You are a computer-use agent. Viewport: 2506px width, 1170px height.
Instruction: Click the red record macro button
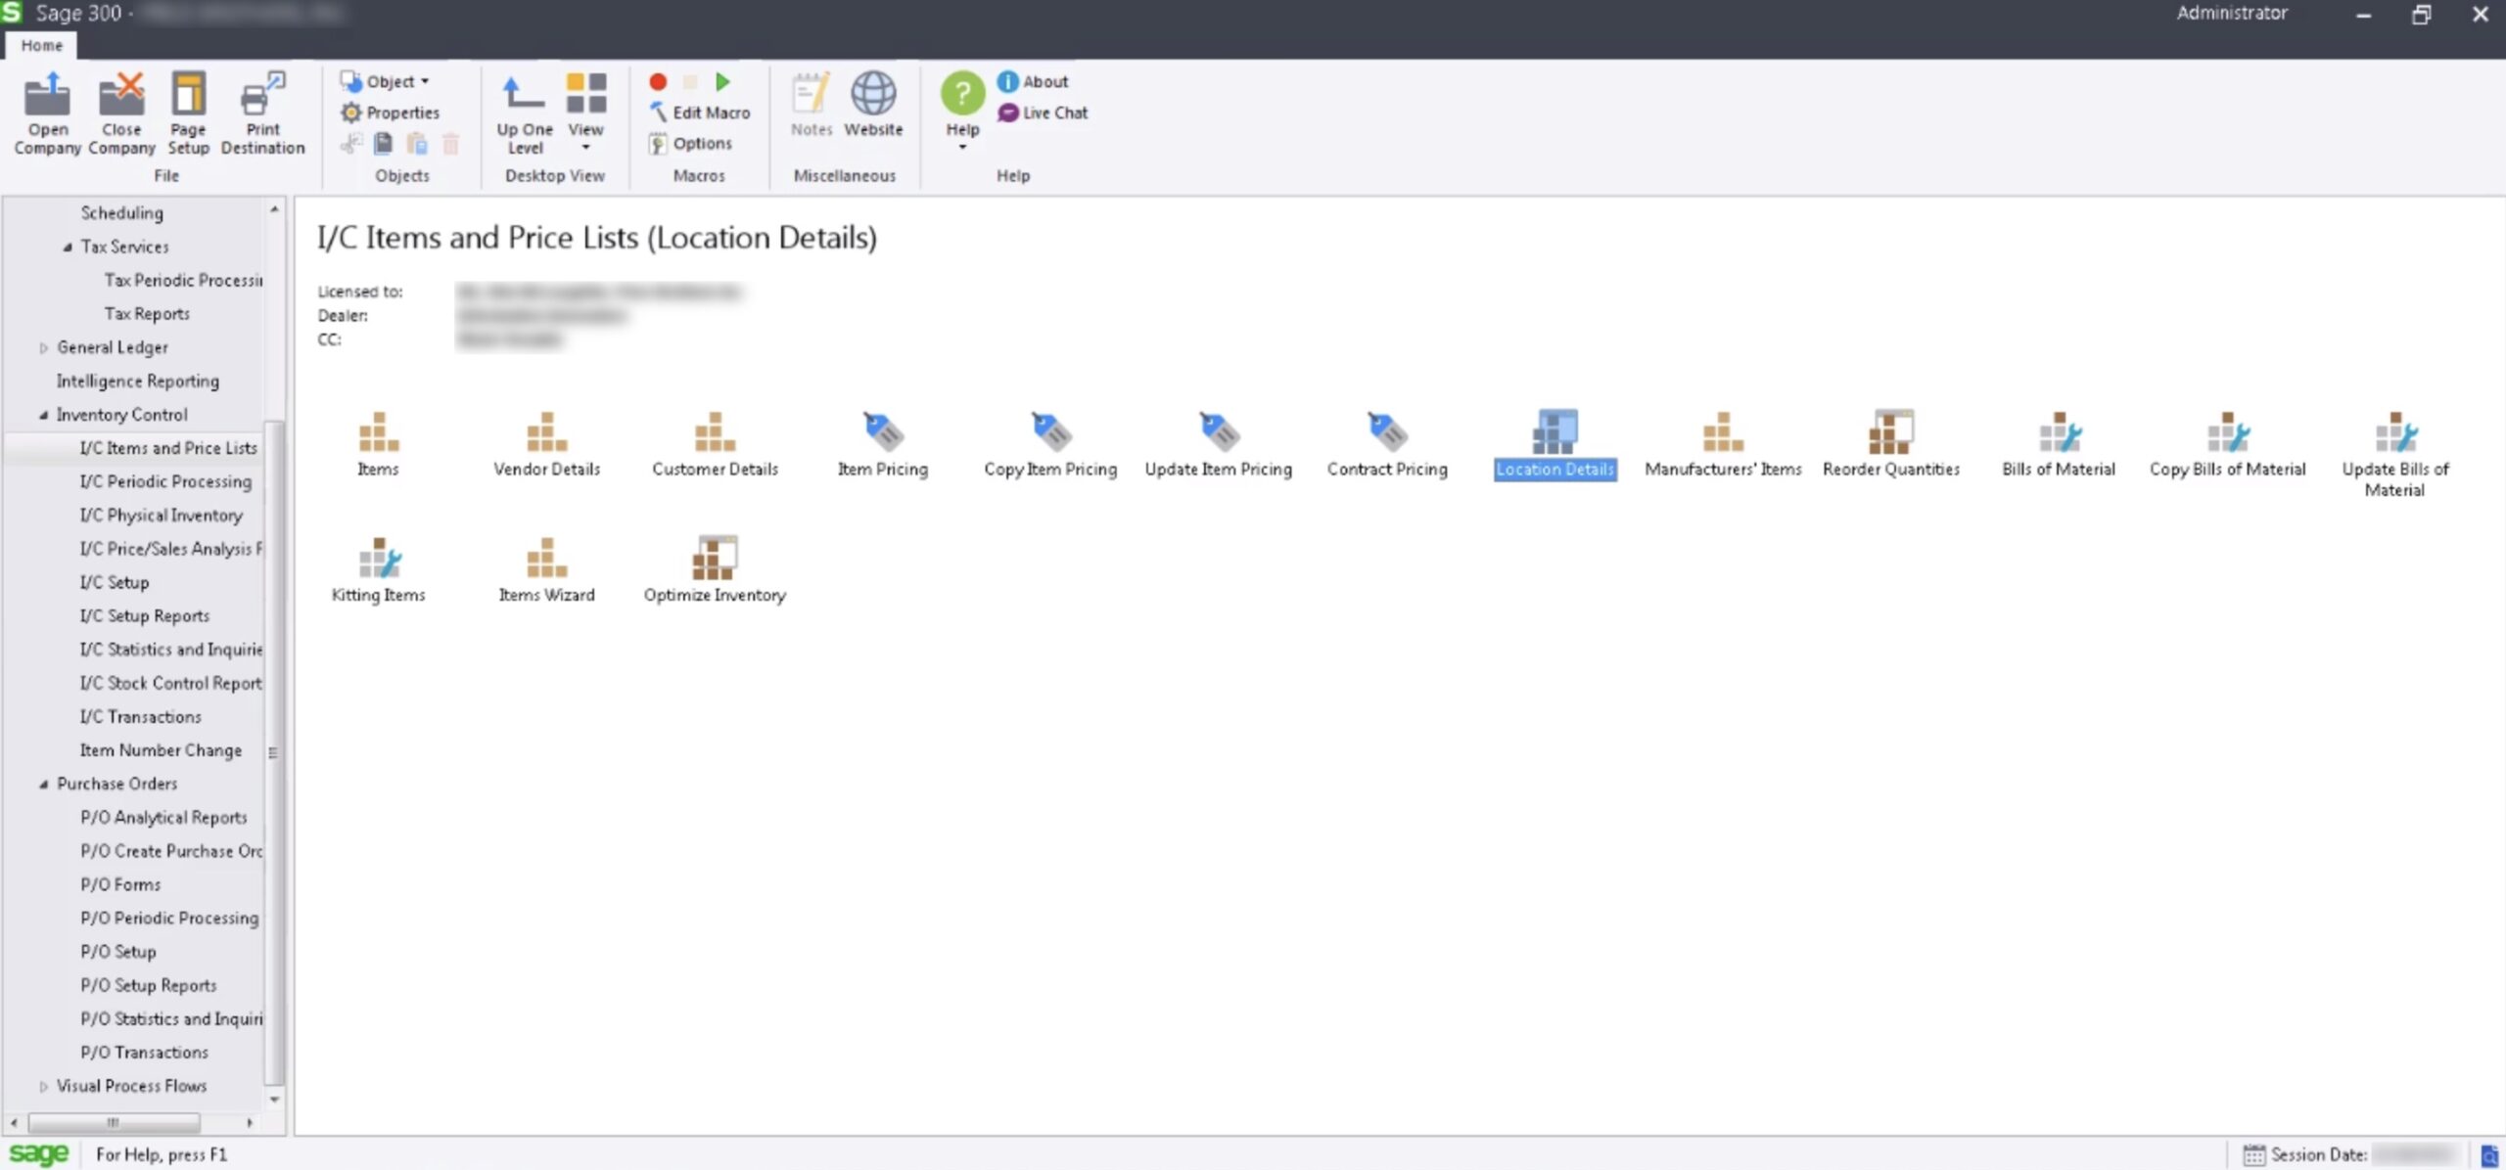point(658,82)
